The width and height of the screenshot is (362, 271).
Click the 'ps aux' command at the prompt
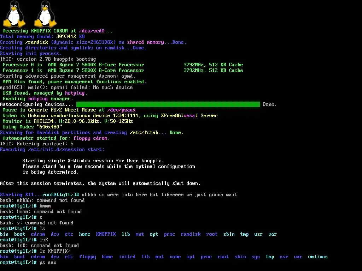click(48, 263)
